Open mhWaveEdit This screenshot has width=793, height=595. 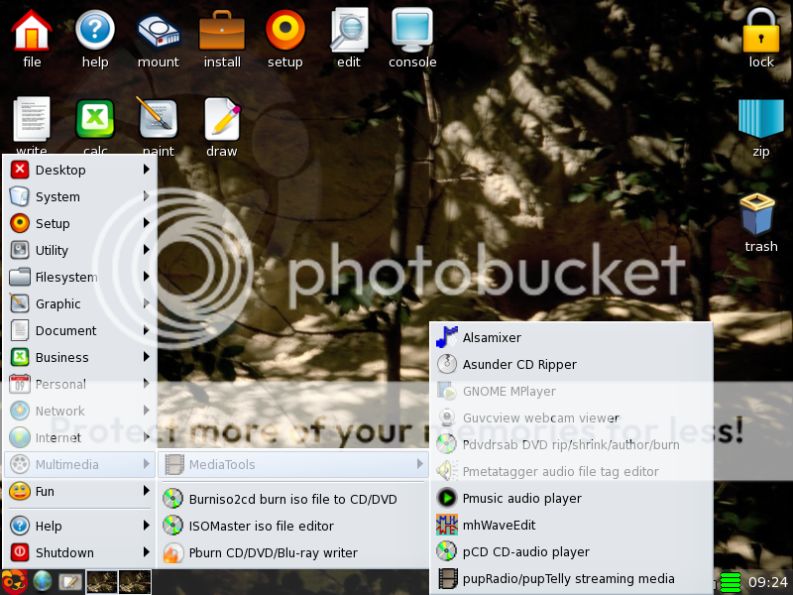click(572, 526)
